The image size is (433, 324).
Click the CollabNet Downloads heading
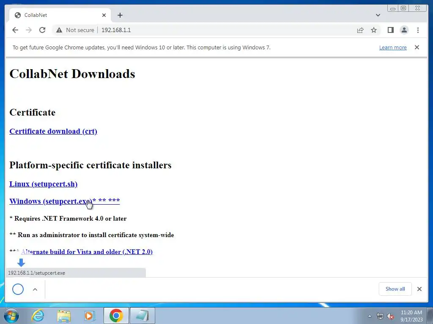coord(72,74)
